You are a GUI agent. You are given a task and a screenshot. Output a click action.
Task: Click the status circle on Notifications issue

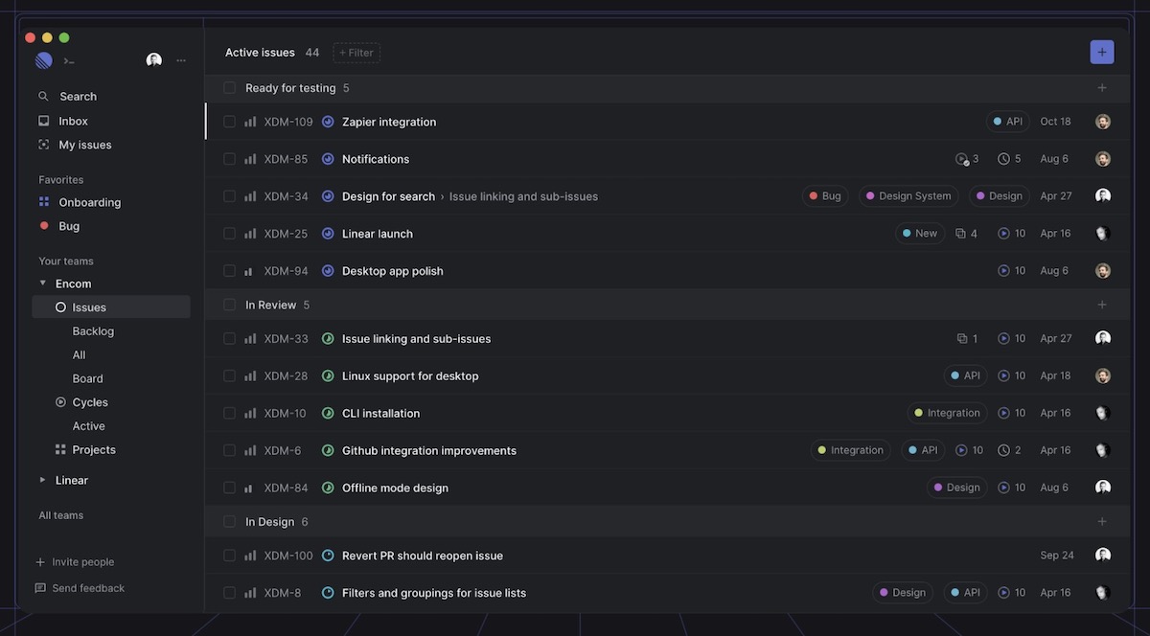[x=328, y=159]
